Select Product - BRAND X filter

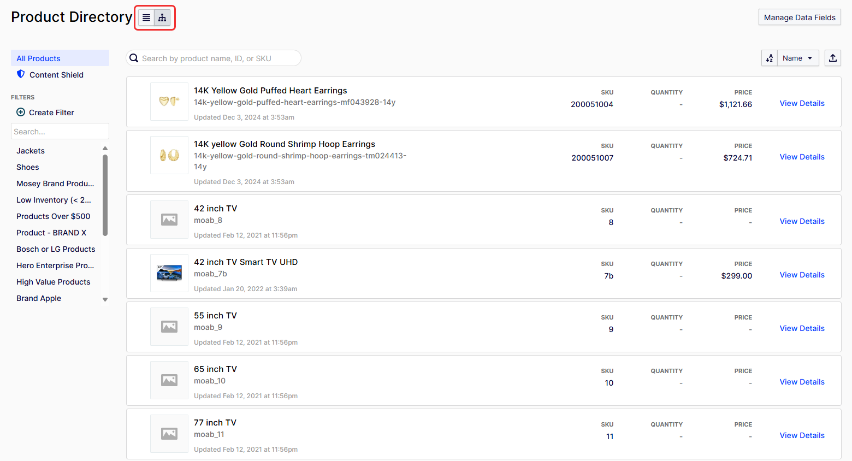click(51, 233)
